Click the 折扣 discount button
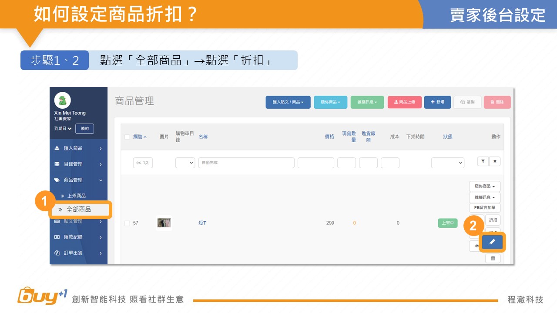The image size is (557, 313). click(x=493, y=220)
